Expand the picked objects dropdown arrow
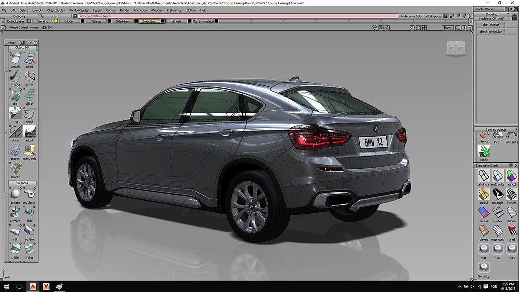Screen dimensions: 519x292 pyautogui.click(x=513, y=129)
